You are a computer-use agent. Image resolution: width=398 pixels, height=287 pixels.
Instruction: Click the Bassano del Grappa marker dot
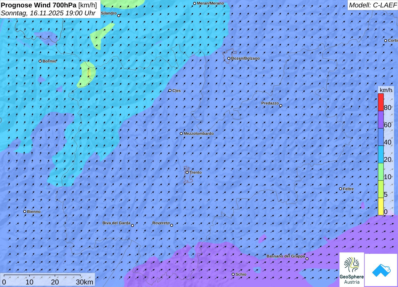(307, 259)
